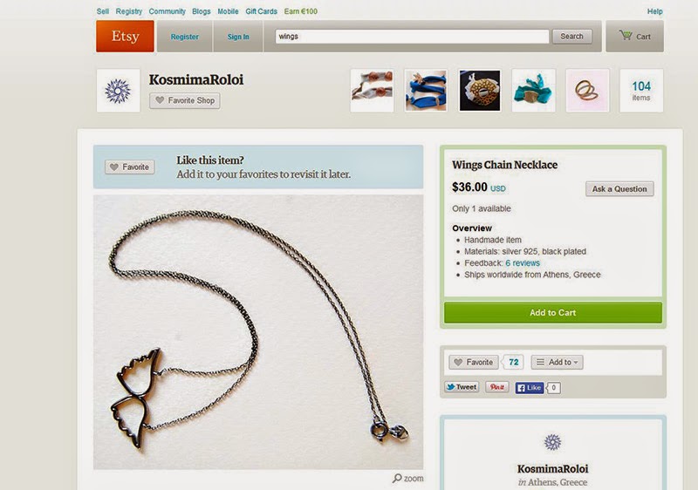
Task: Click in the search field containing wings
Action: [x=412, y=37]
